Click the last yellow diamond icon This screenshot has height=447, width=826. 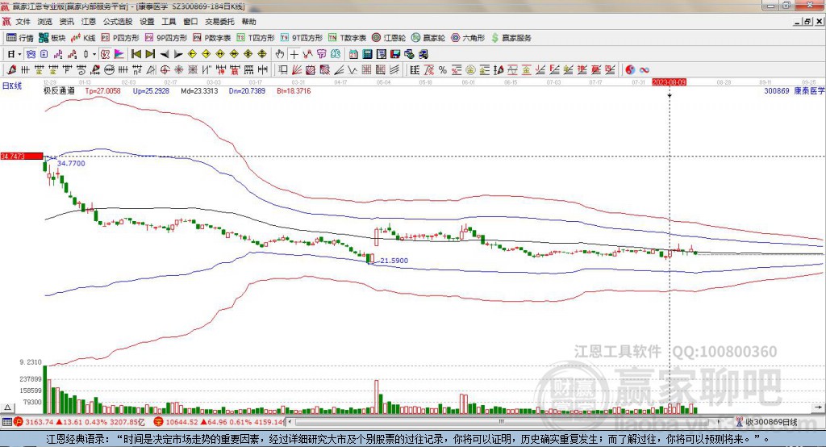click(262, 54)
